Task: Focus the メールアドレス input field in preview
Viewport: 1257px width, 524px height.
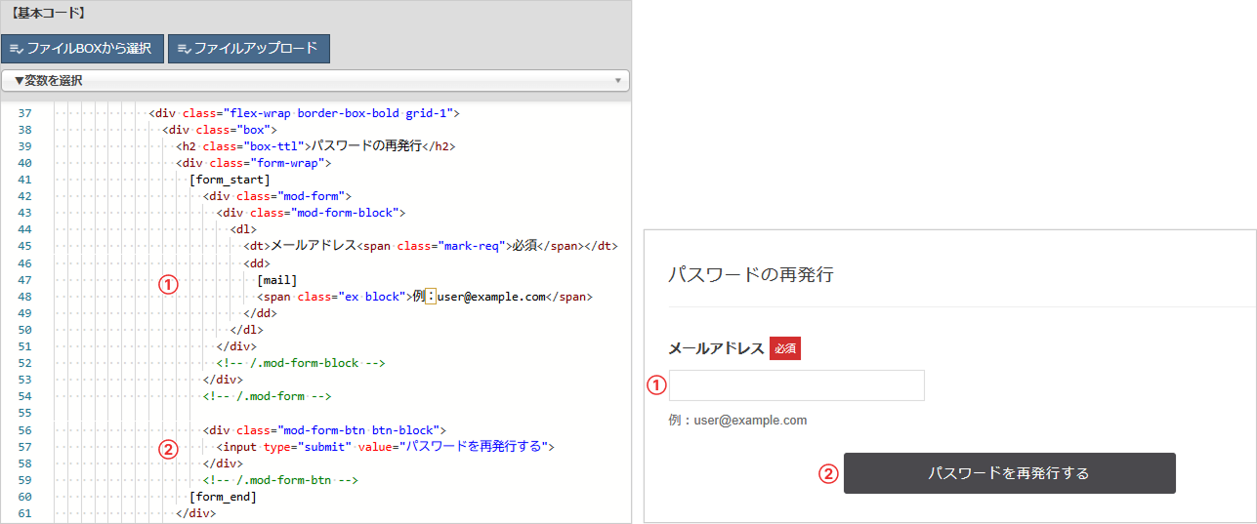Action: click(796, 385)
